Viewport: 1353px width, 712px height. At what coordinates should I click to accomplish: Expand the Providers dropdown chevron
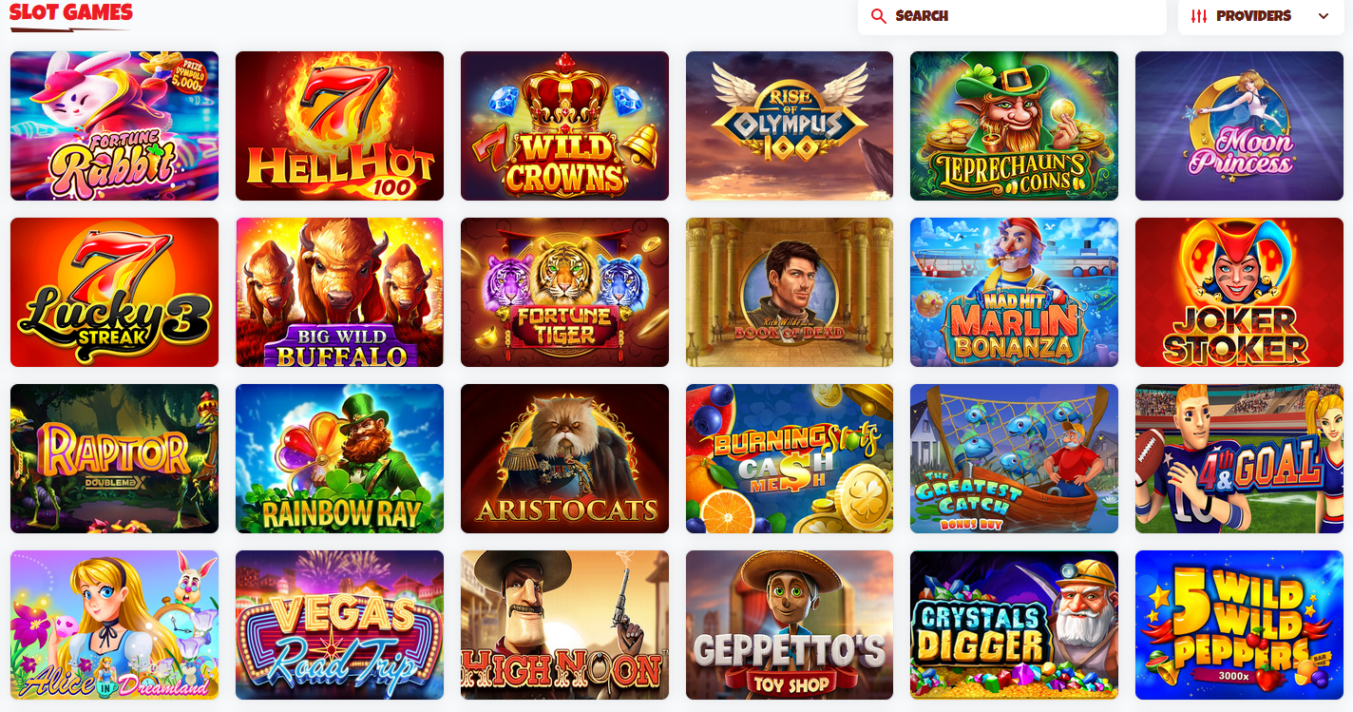pyautogui.click(x=1324, y=16)
